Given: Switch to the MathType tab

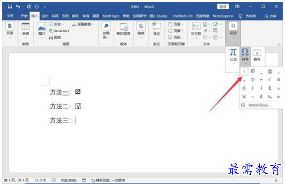Looking at the screenshot, I should (x=111, y=16).
